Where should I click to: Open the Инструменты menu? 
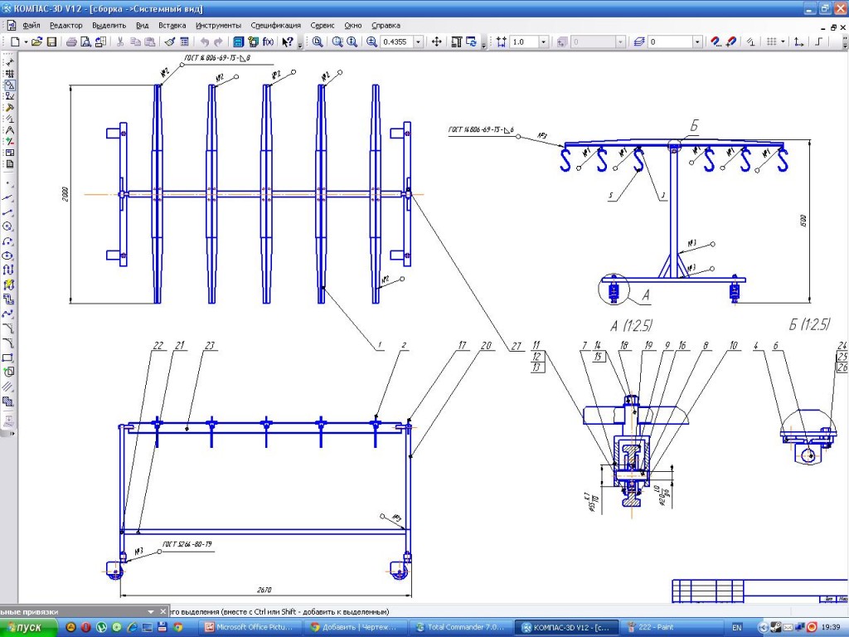click(218, 25)
